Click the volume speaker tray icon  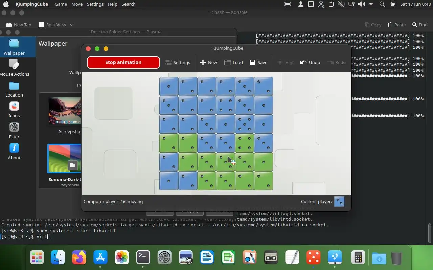361,4
